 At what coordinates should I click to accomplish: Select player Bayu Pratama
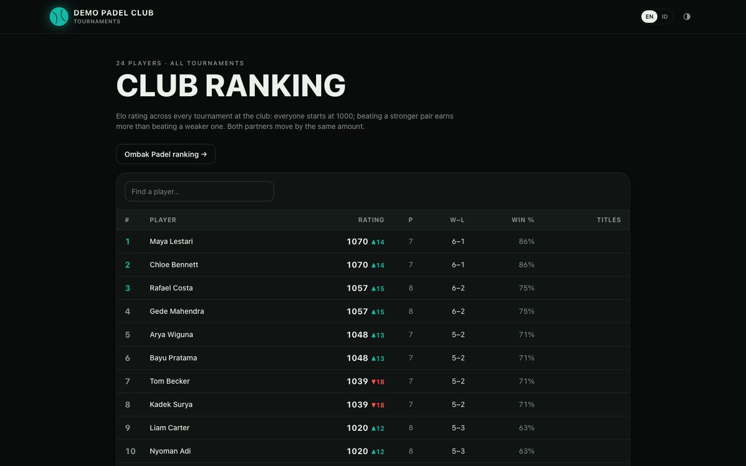pos(173,358)
